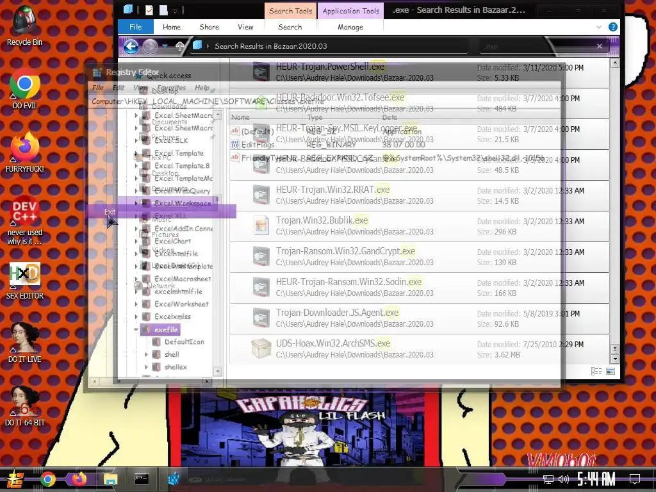This screenshot has width=656, height=492.
Task: Switch Explorer to details view icon
Action: click(596, 371)
